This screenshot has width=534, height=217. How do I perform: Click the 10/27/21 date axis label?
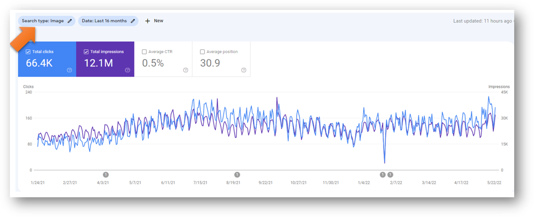point(298,182)
